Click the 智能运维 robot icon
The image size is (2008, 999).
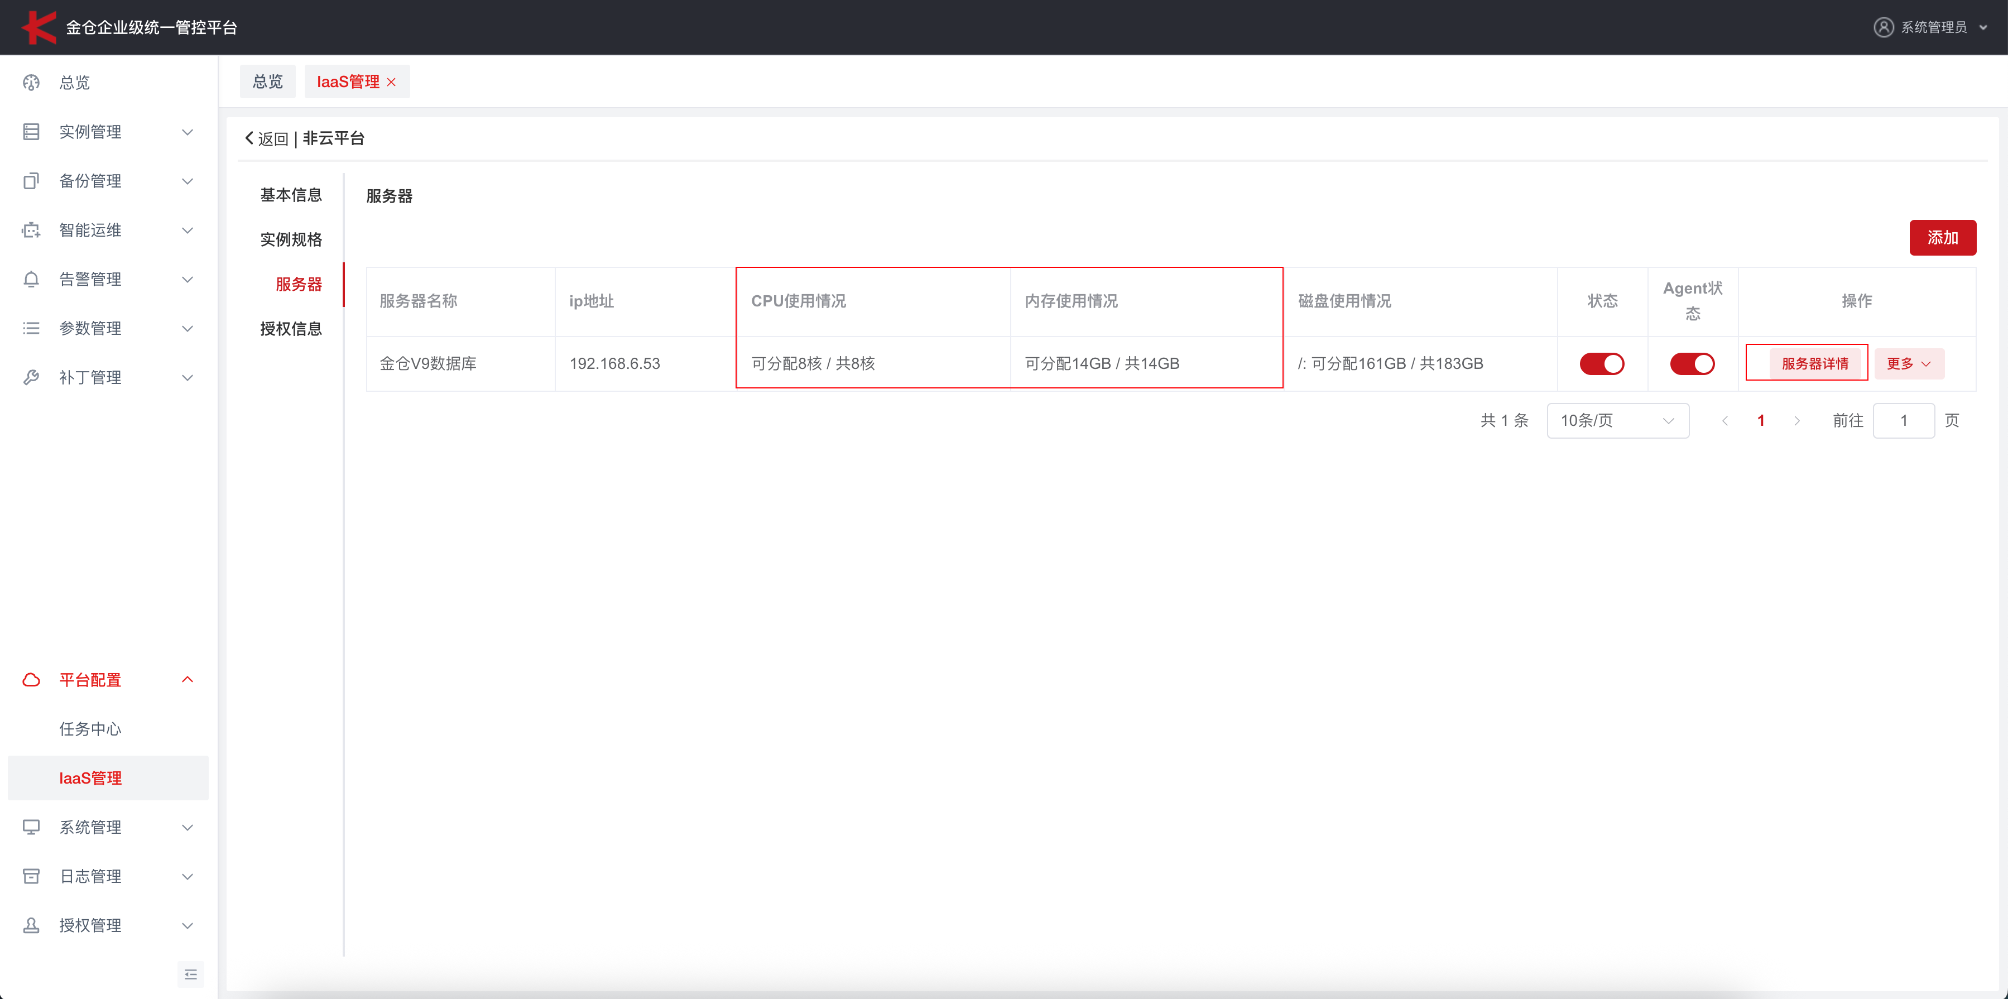31,230
